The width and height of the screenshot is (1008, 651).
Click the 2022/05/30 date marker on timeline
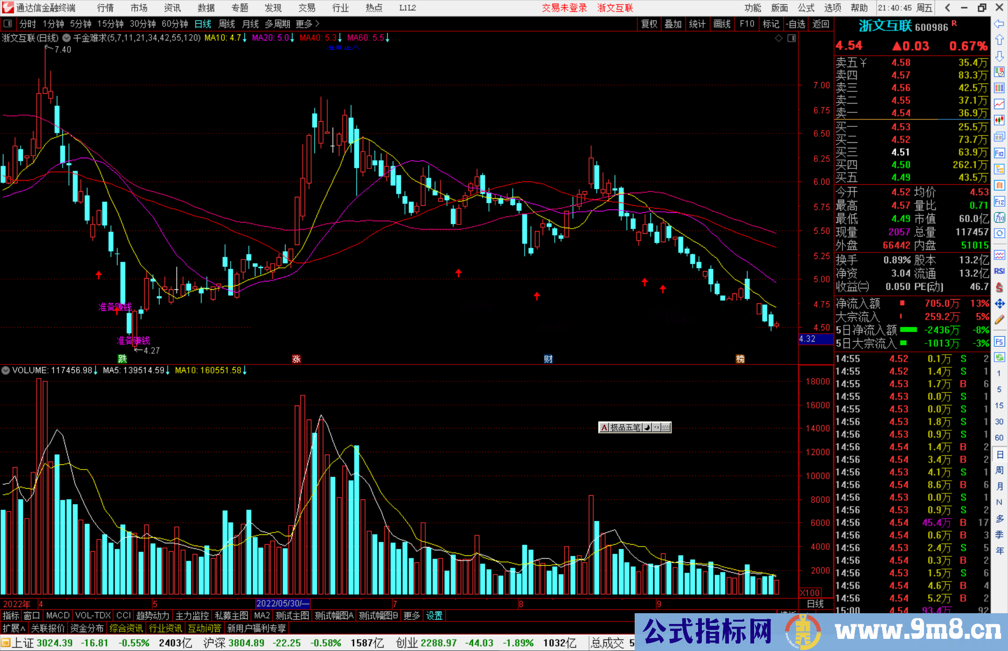click(282, 603)
